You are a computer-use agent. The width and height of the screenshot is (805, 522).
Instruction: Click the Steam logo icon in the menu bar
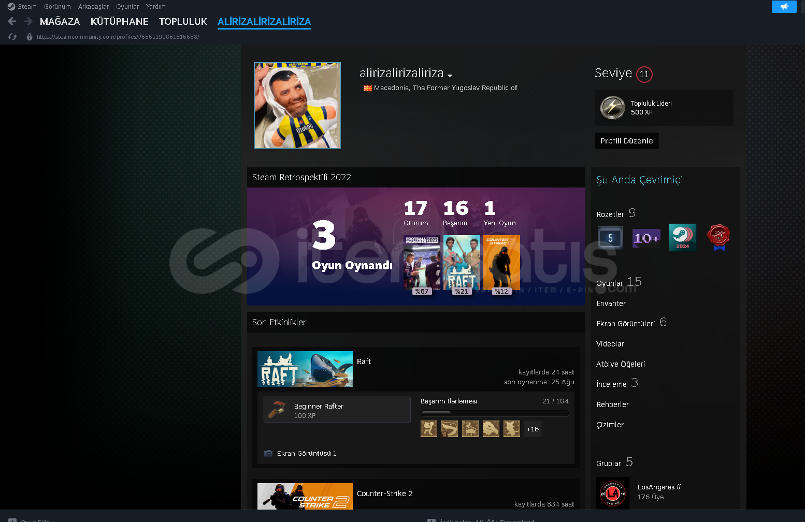click(x=11, y=7)
